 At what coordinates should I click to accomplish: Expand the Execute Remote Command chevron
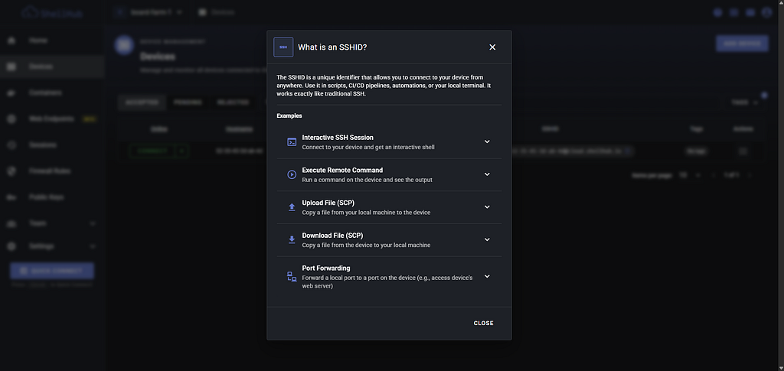(x=487, y=174)
